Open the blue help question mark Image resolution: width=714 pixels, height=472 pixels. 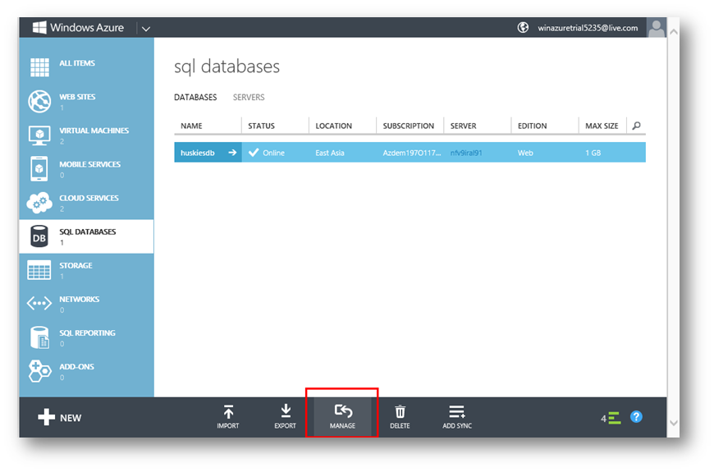click(636, 416)
